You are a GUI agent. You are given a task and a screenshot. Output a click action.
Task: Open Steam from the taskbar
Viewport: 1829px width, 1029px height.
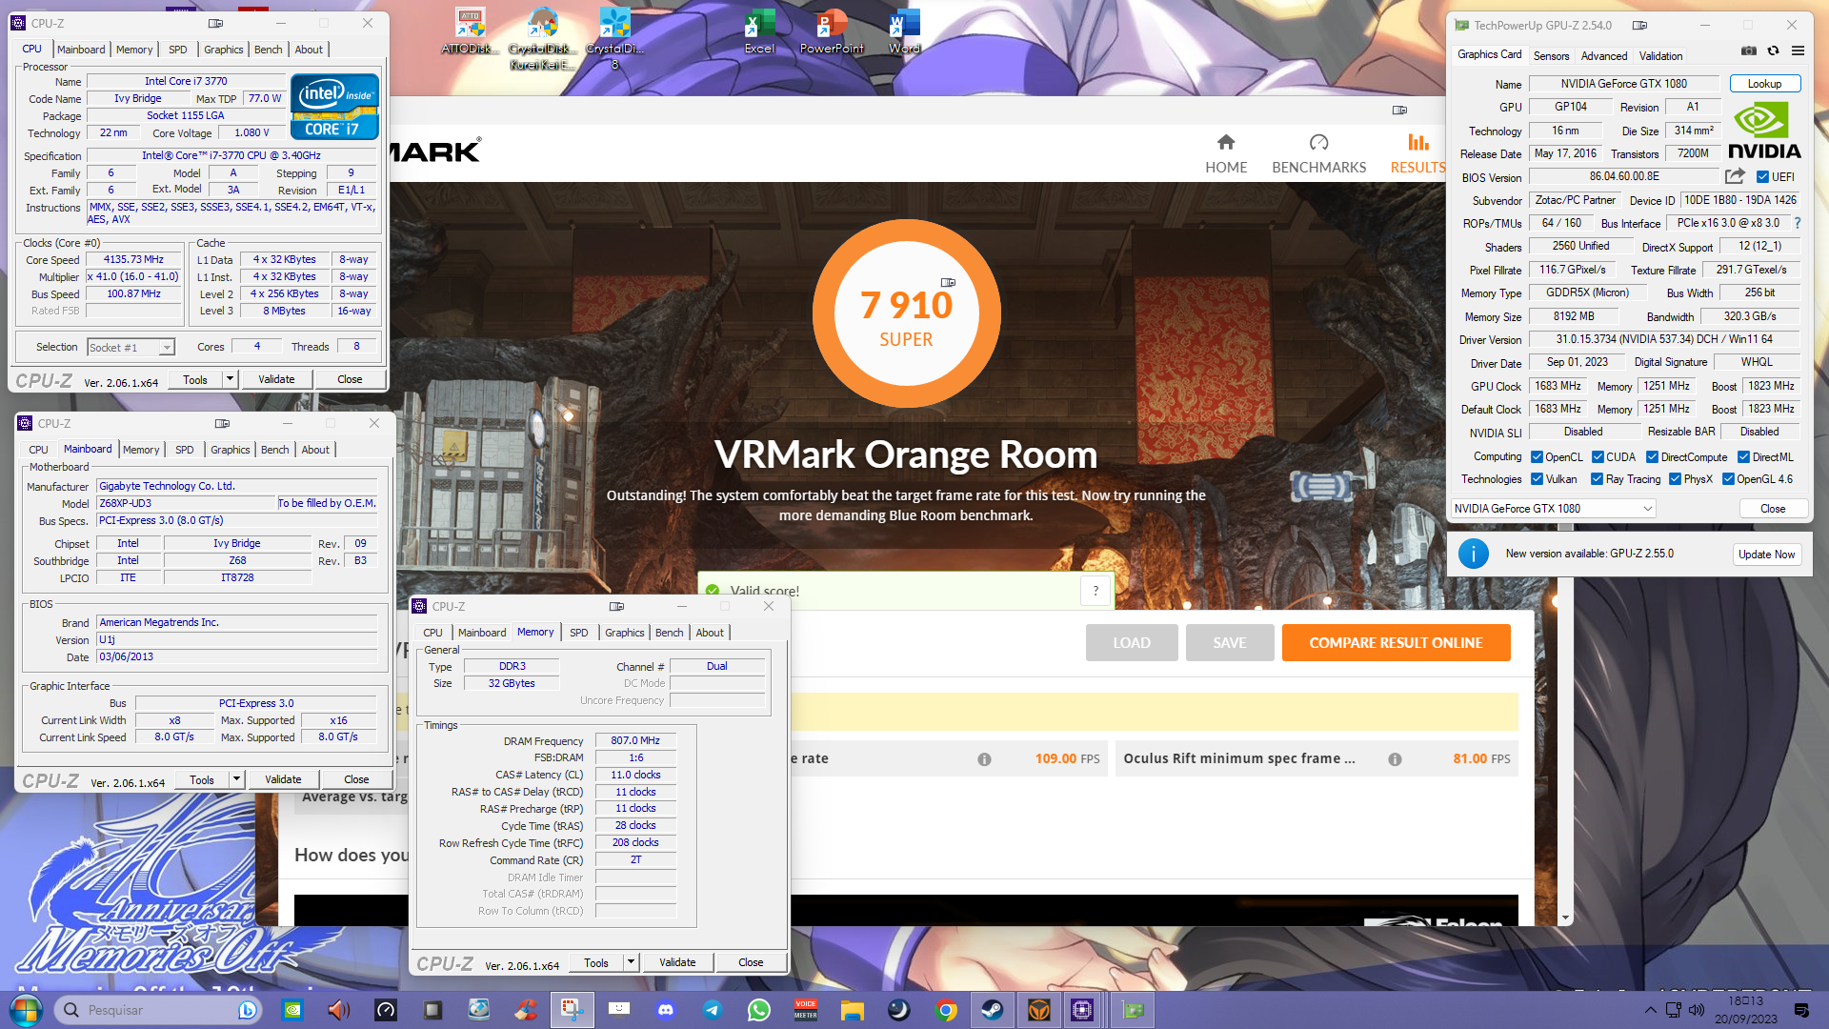point(993,1010)
